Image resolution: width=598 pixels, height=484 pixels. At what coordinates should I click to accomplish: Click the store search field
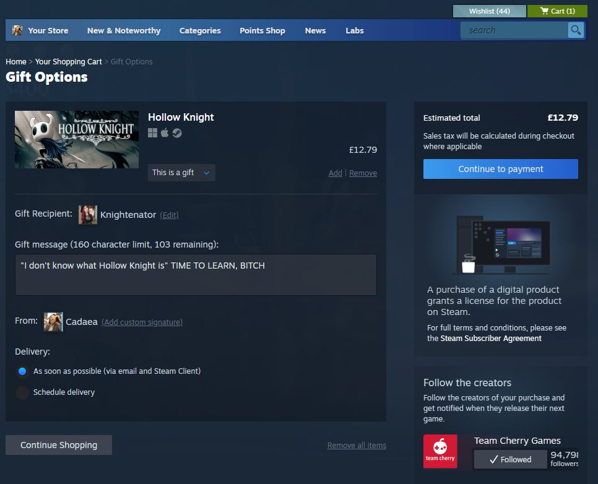tap(514, 30)
